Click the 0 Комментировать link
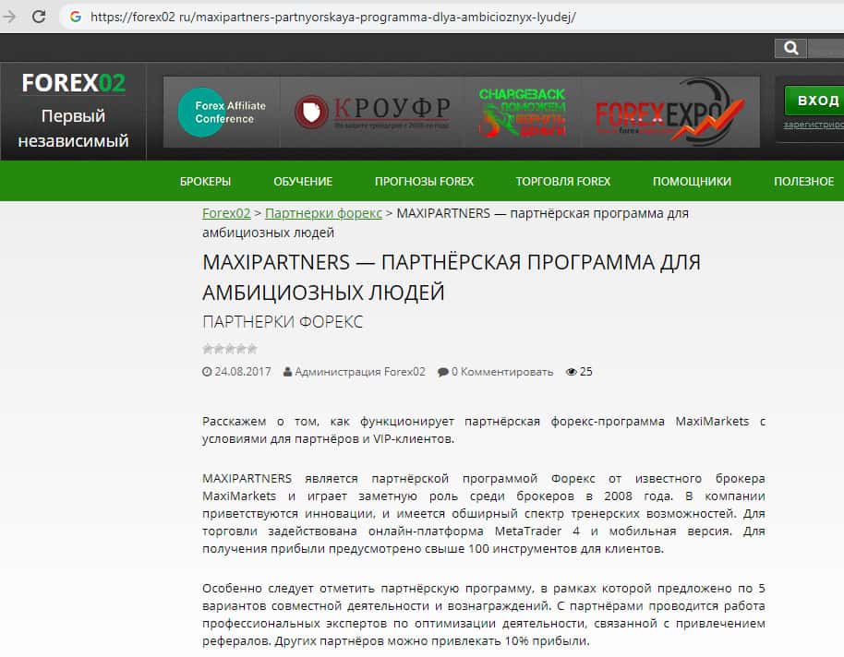Screen dimensions: 844x657 [x=502, y=371]
